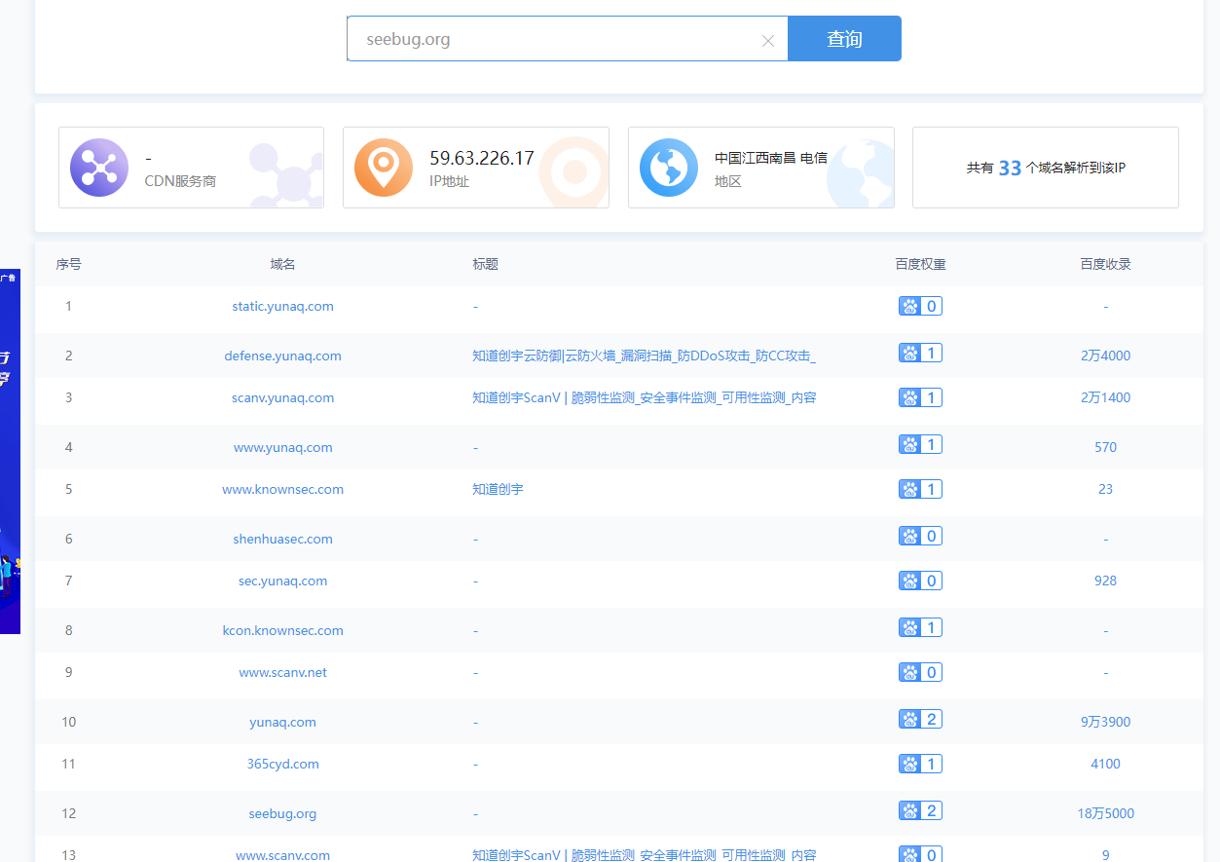Screen dimensions: 1220x862
Task: Open 365cyd.com domain link
Action: pos(282,764)
